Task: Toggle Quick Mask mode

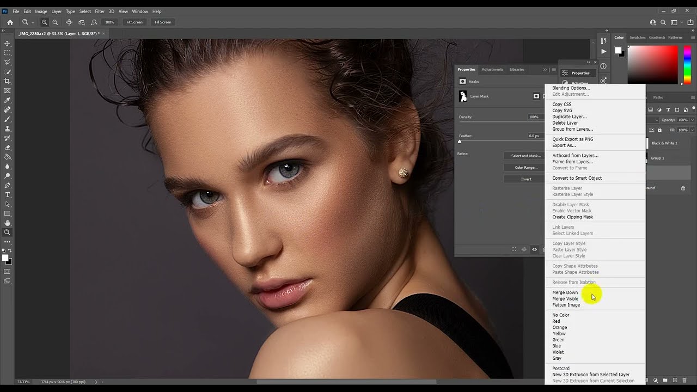Action: point(8,271)
